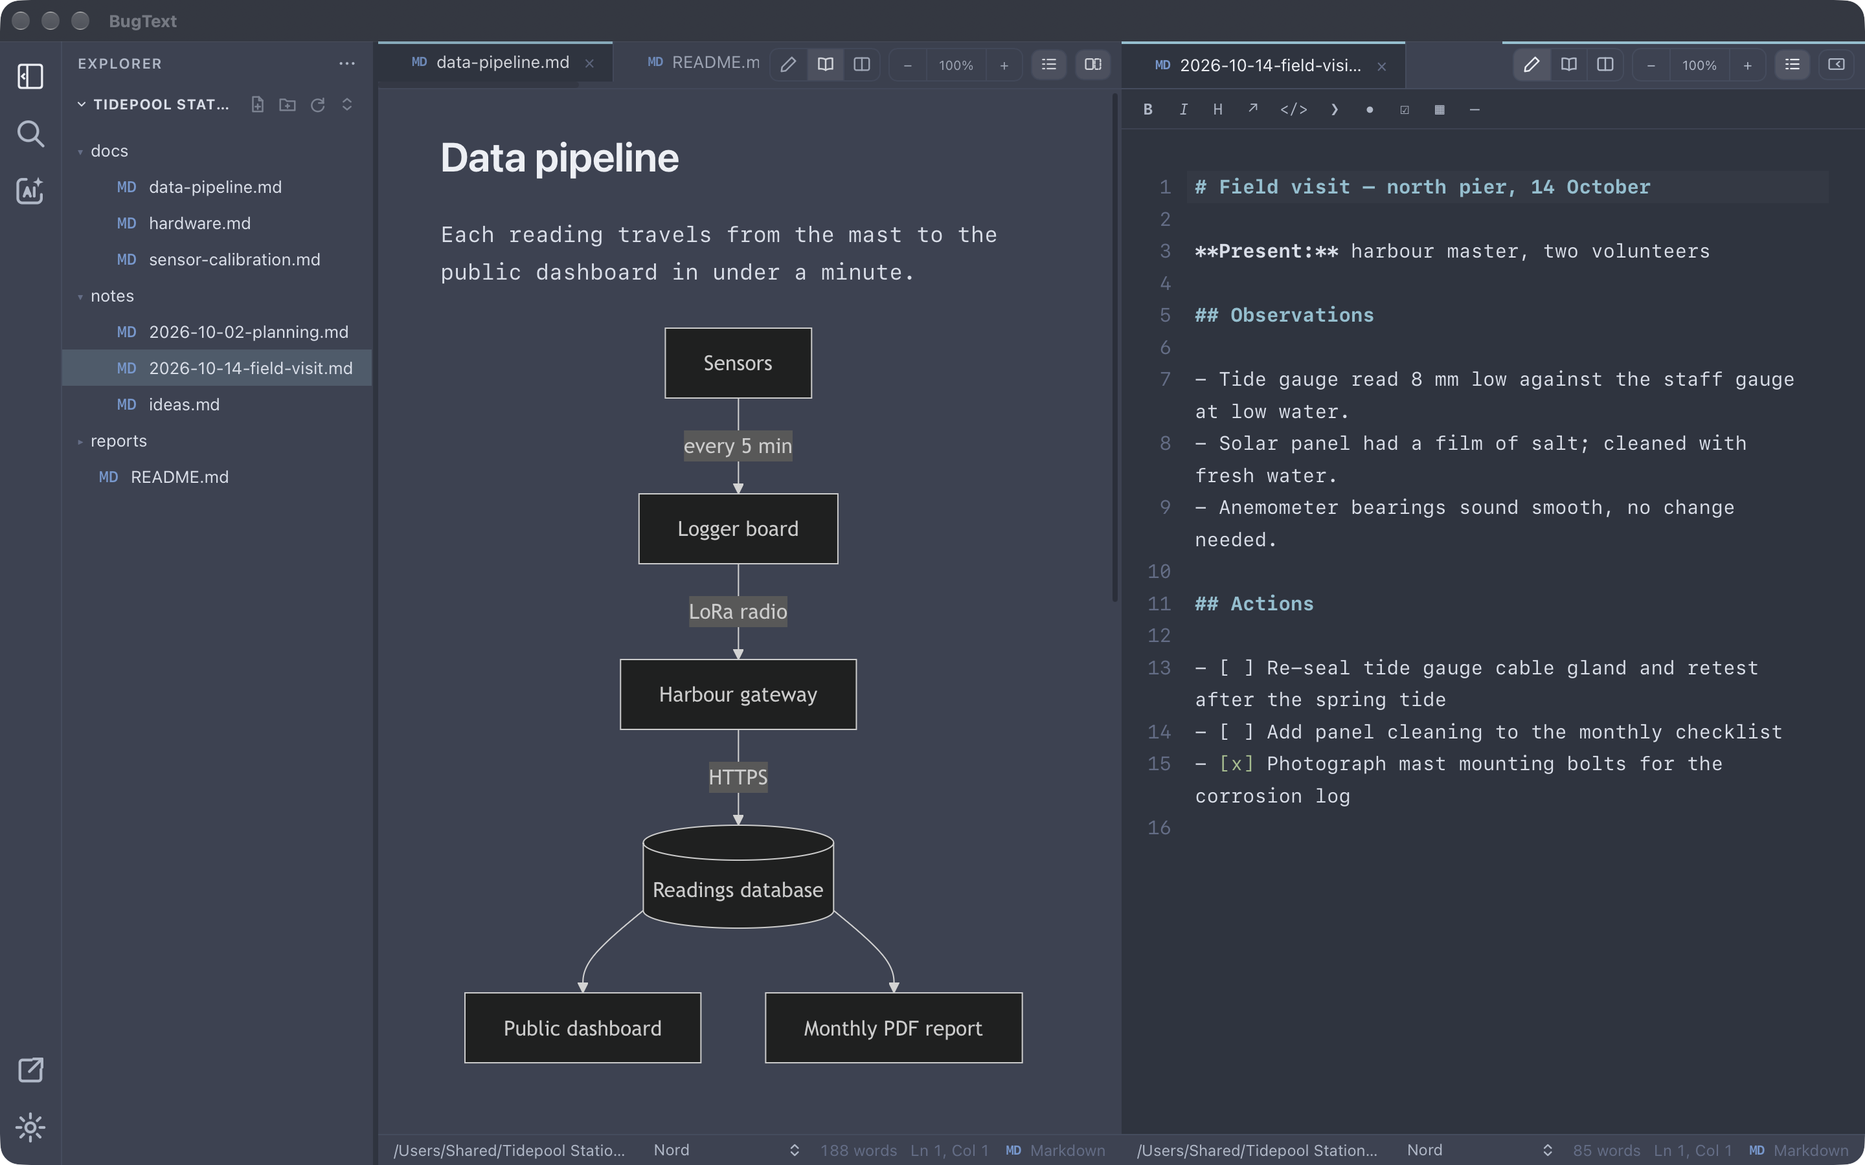The image size is (1865, 1165).
Task: Switch to the README.m tab
Action: (x=703, y=62)
